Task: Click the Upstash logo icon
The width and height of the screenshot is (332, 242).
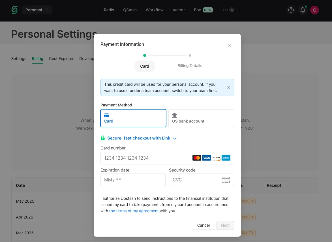Action: (14, 10)
